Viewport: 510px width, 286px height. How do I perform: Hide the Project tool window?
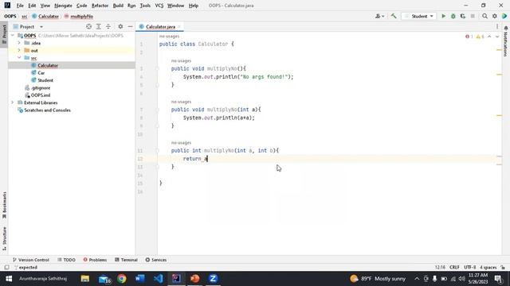click(130, 26)
